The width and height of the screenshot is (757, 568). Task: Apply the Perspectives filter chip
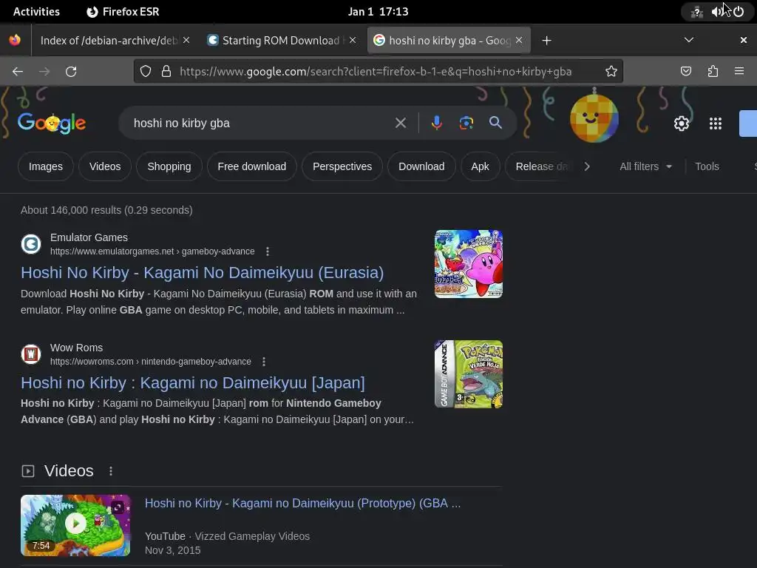[x=342, y=166]
